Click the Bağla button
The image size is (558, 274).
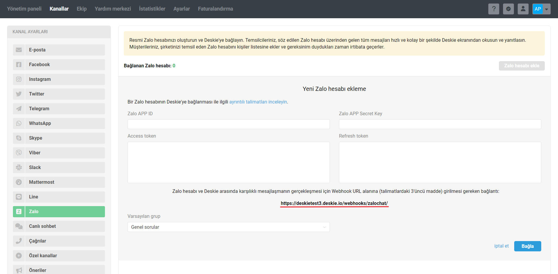pyautogui.click(x=527, y=246)
